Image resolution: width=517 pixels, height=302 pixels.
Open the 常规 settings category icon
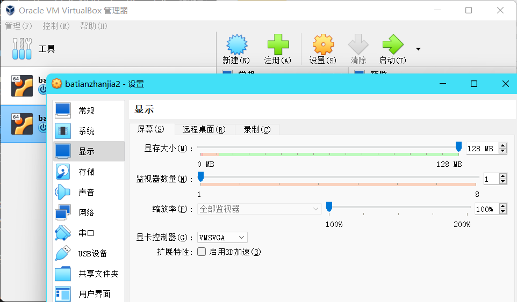click(x=63, y=111)
